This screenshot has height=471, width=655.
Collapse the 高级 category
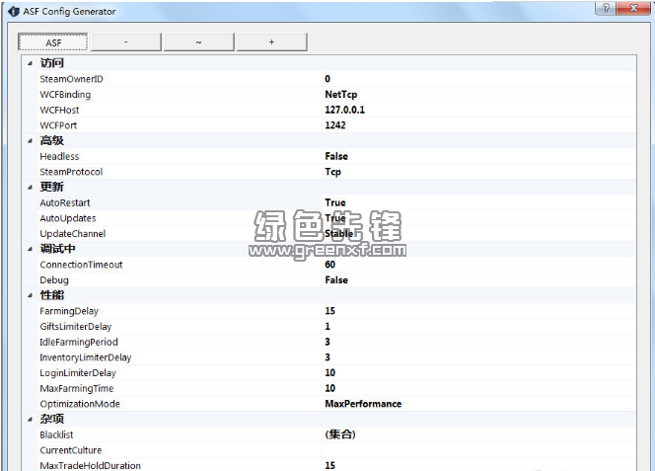pyautogui.click(x=30, y=141)
